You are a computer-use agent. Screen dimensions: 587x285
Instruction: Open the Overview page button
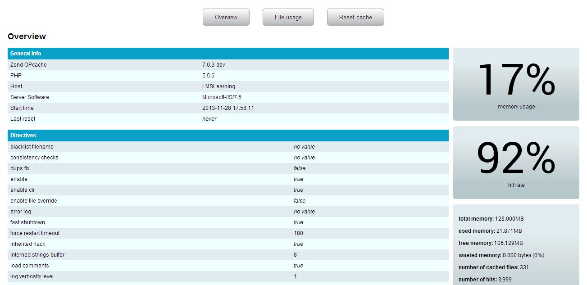coord(226,17)
